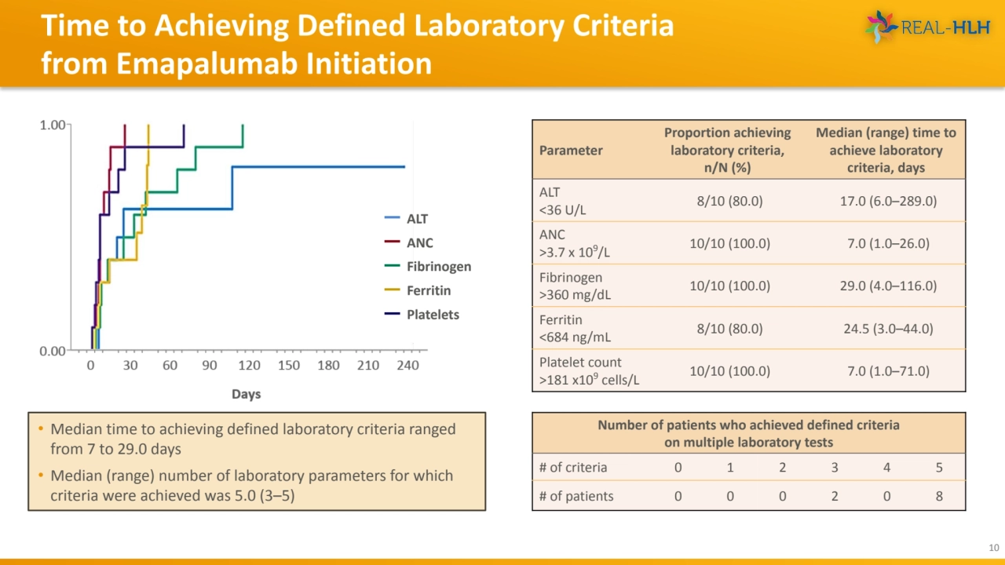1005x565 pixels.
Task: Click the 'ALT' legend label
Action: tap(417, 219)
